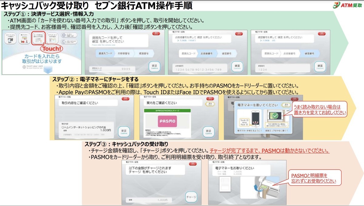Click the pink PASMO logo
The image size is (364, 206).
(167, 121)
